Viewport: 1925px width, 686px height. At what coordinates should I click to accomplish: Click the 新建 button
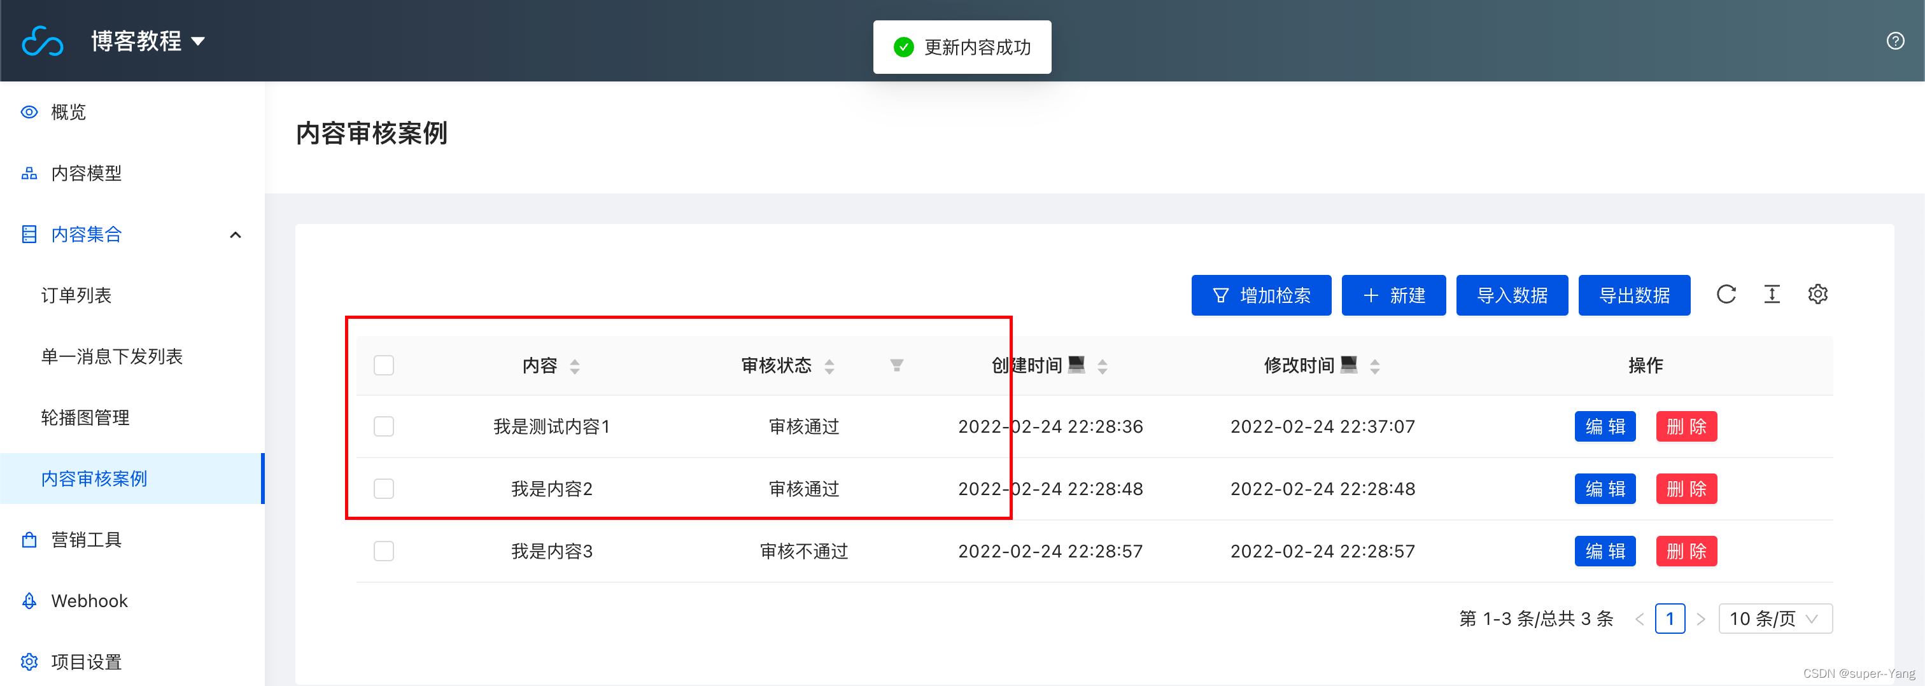click(x=1393, y=295)
